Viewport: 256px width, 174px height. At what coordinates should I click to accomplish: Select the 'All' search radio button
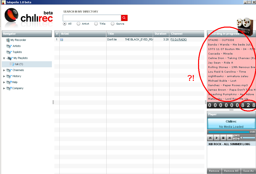tap(65, 24)
